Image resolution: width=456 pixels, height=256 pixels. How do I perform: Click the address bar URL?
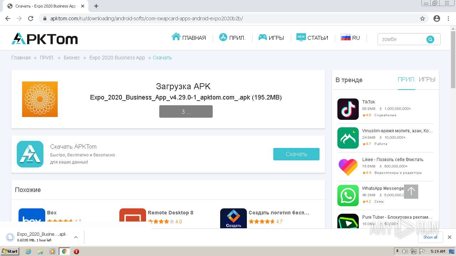[146, 18]
